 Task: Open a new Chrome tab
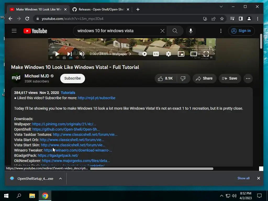(x=138, y=9)
